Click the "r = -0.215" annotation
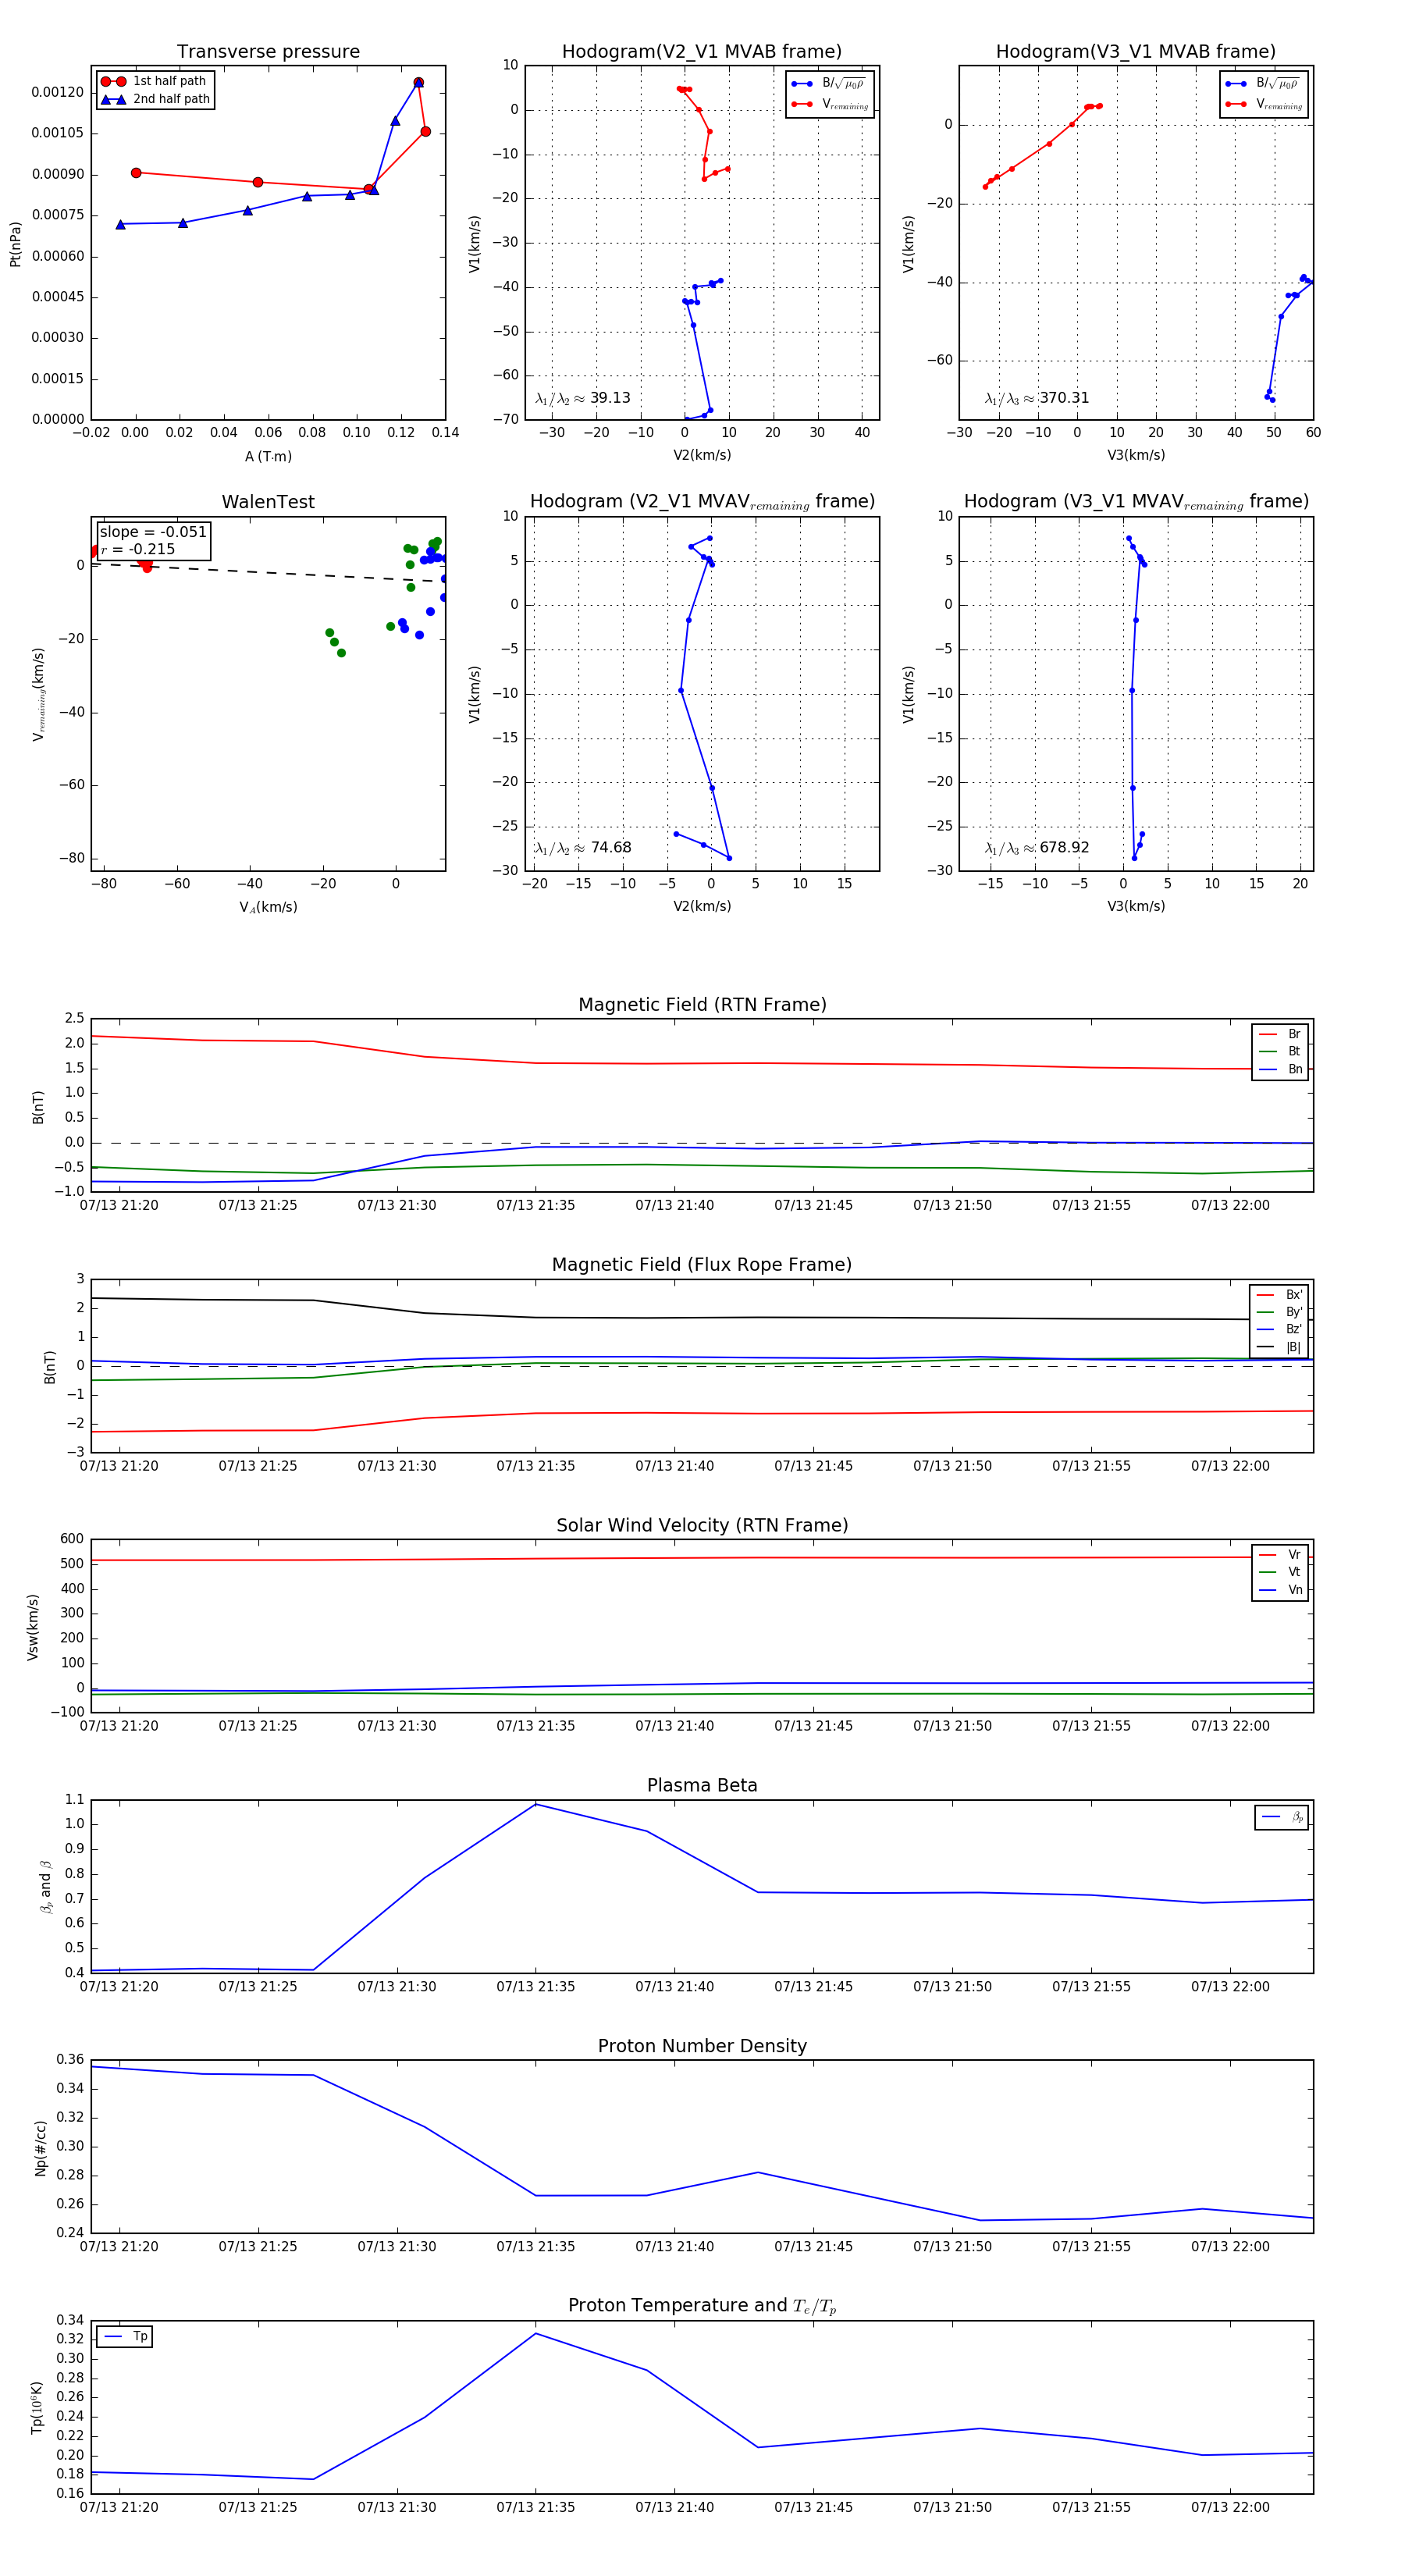The height and width of the screenshot is (2576, 1405). (138, 549)
